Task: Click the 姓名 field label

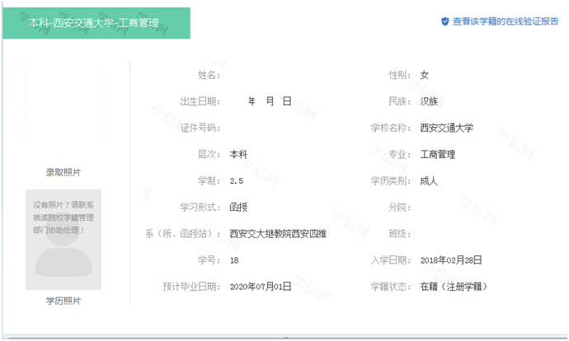Action: coord(209,75)
